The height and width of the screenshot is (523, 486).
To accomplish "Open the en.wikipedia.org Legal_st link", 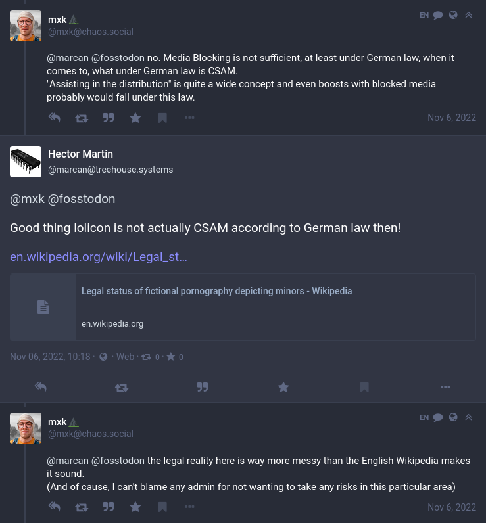I will (x=99, y=257).
